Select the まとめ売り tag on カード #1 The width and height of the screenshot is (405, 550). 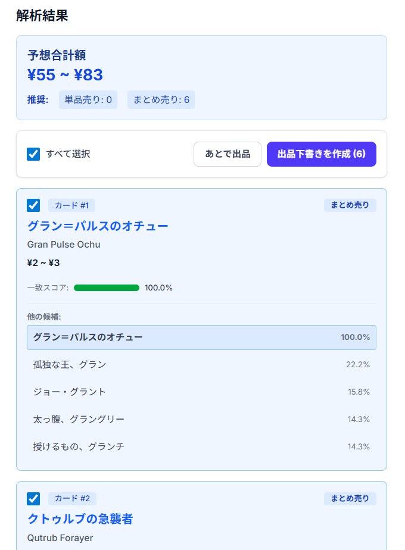[x=350, y=205]
